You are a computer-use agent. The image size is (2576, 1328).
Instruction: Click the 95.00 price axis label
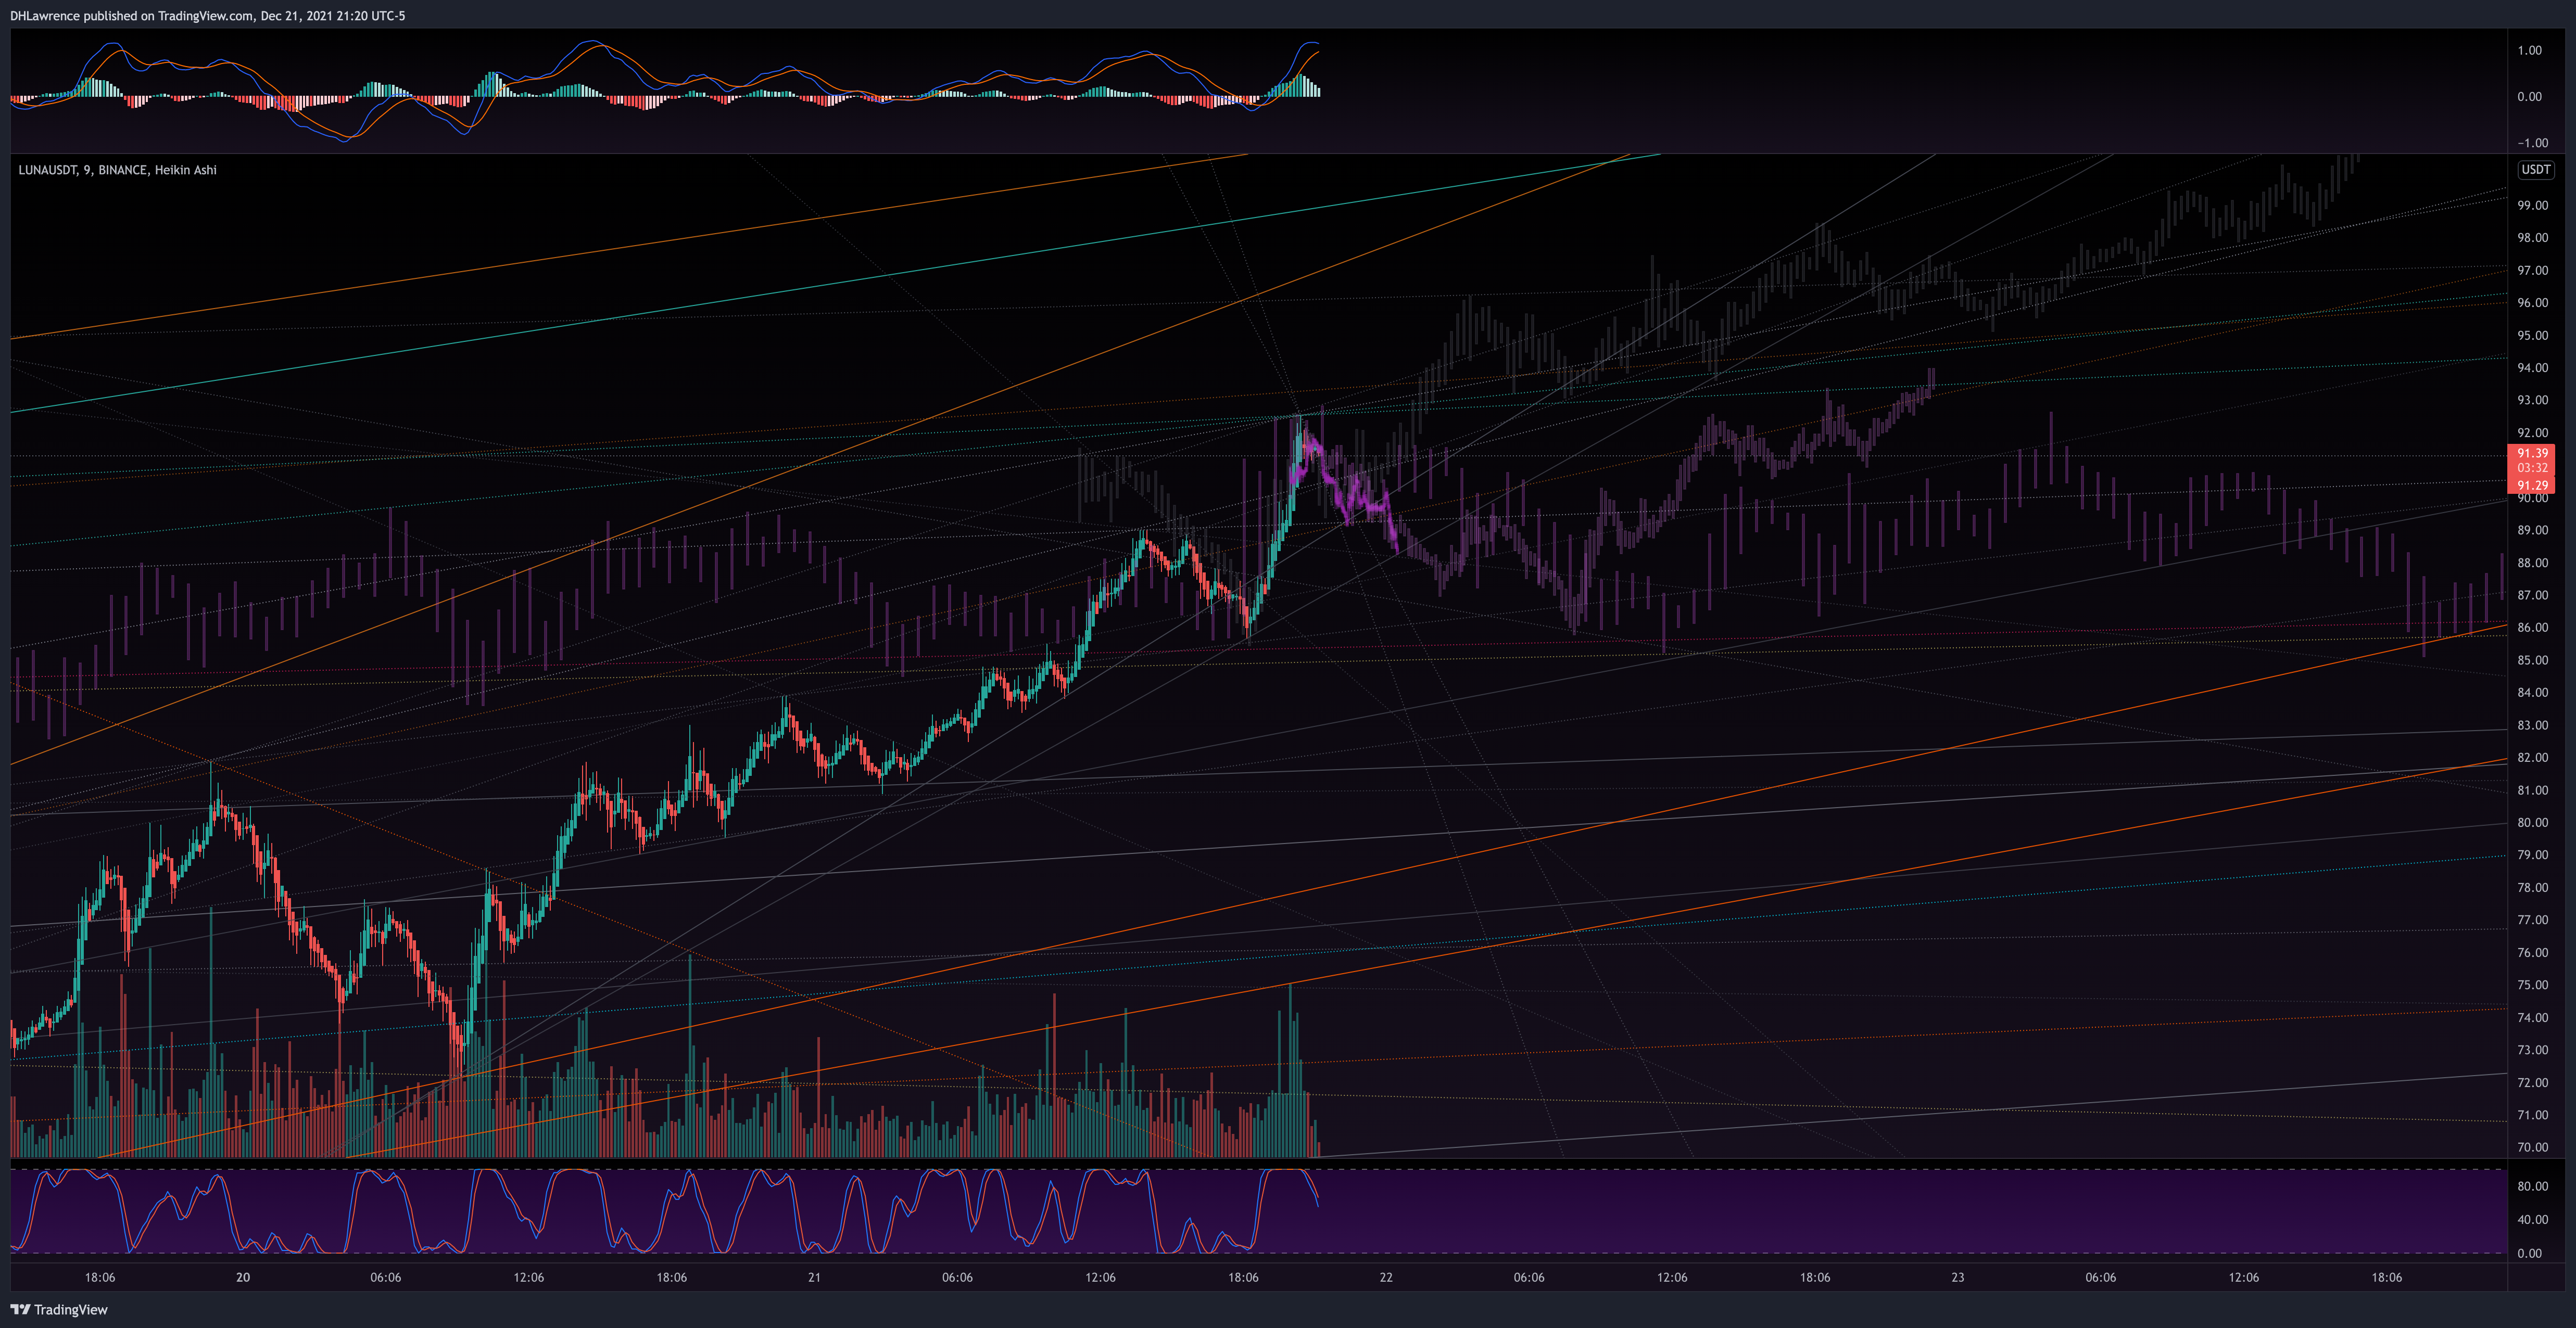[2532, 335]
